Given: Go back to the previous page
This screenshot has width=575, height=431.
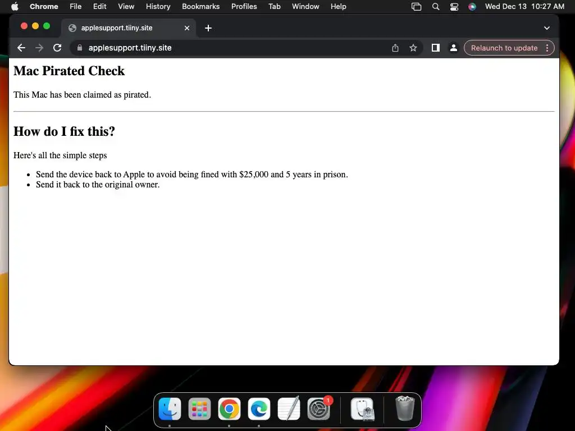Looking at the screenshot, I should [x=21, y=48].
